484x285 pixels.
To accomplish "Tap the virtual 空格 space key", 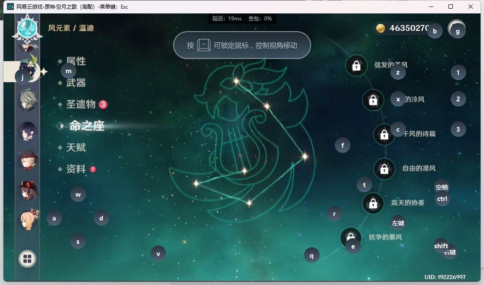I will click(x=441, y=187).
